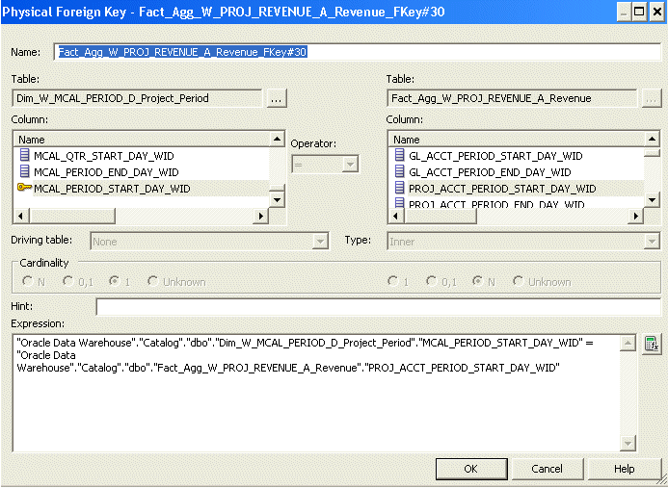Select left cardinality 0,1 radio button
The width and height of the screenshot is (668, 488).
tap(68, 282)
